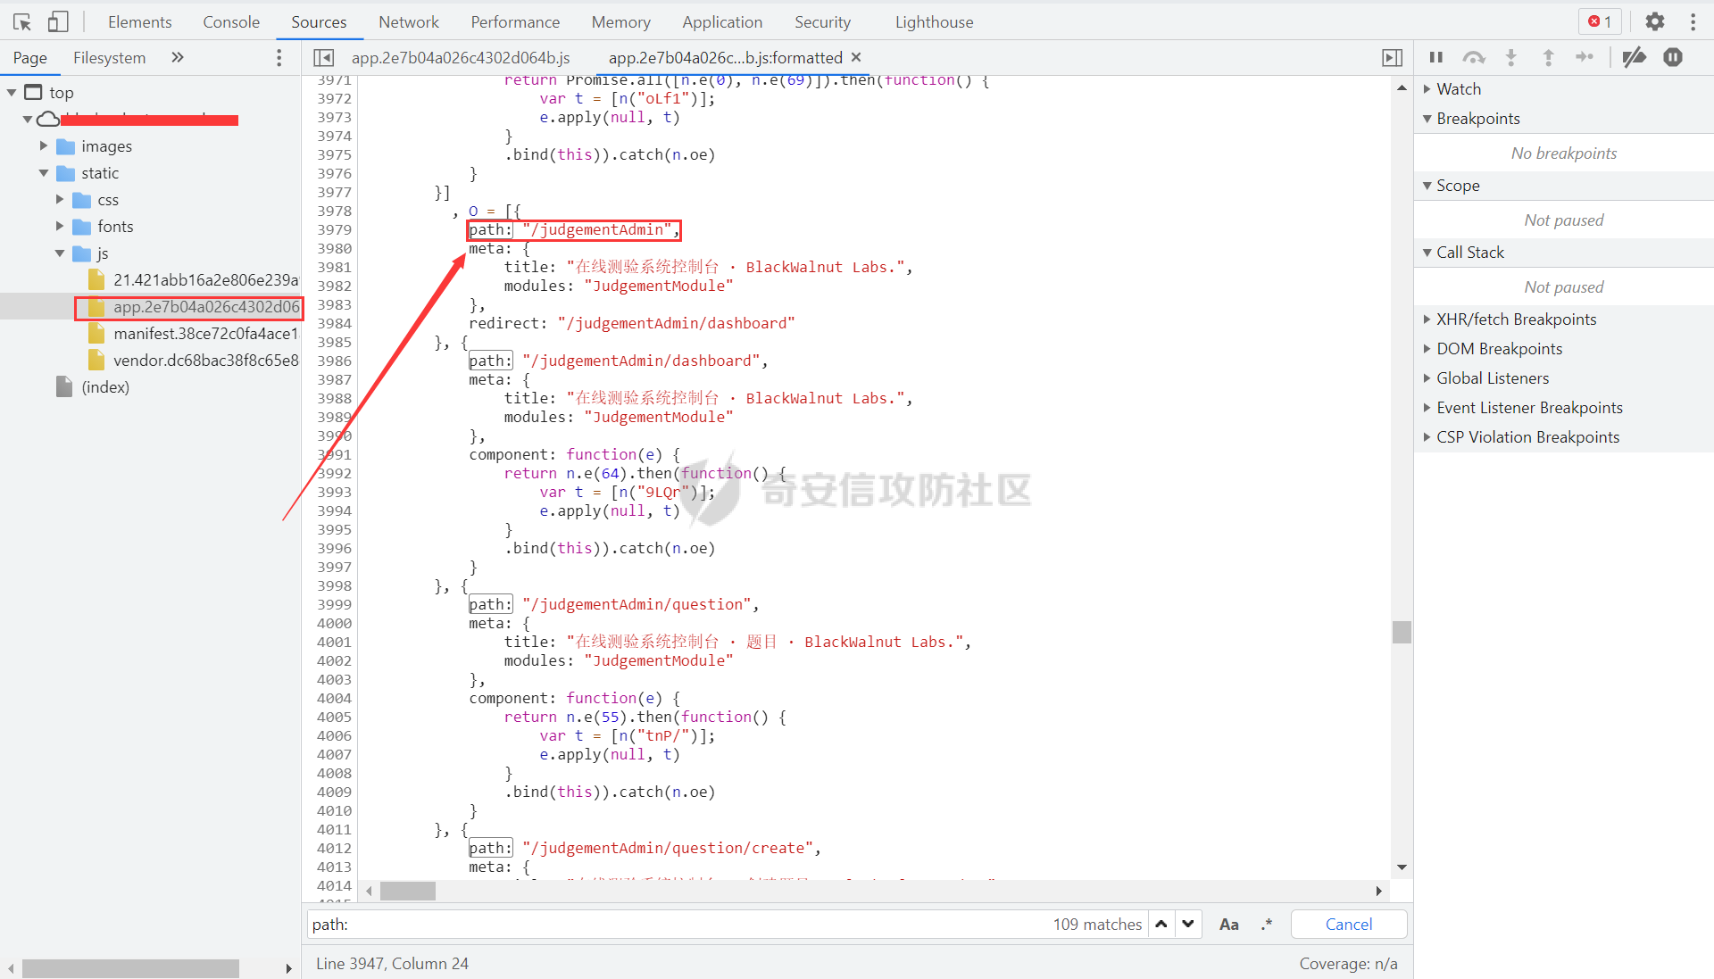The height and width of the screenshot is (979, 1714).
Task: Toggle regular expression search option
Action: point(1267,924)
